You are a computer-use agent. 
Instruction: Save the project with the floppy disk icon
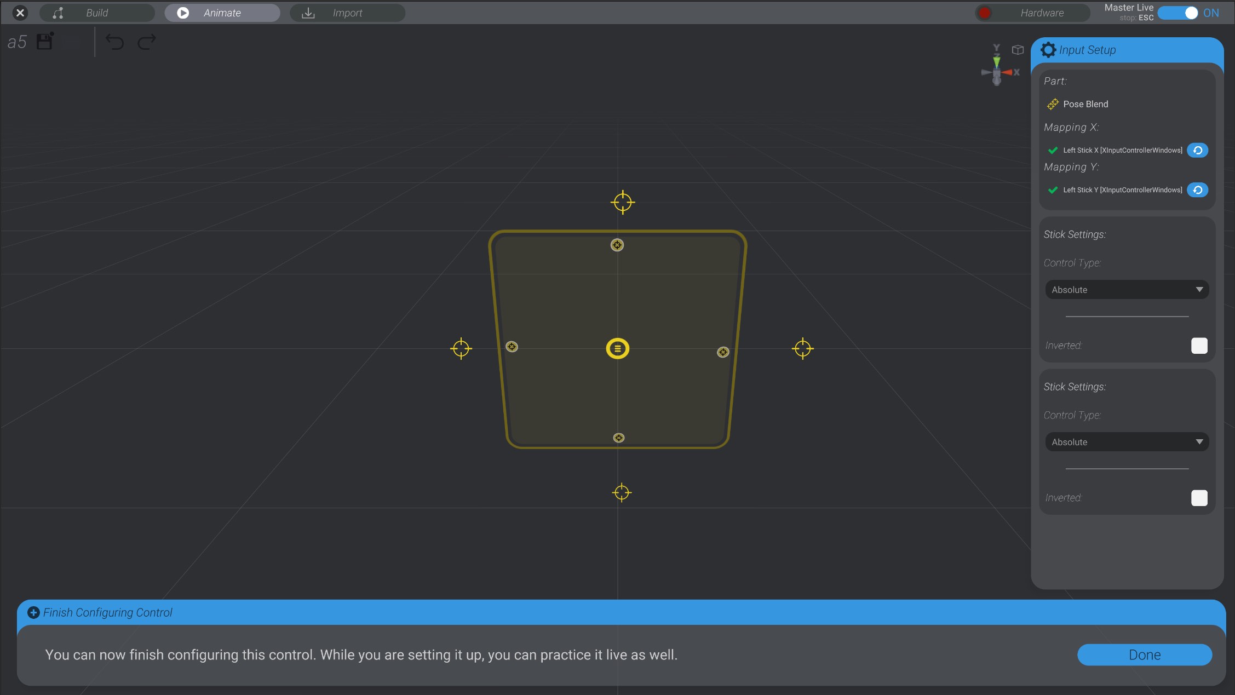click(44, 41)
